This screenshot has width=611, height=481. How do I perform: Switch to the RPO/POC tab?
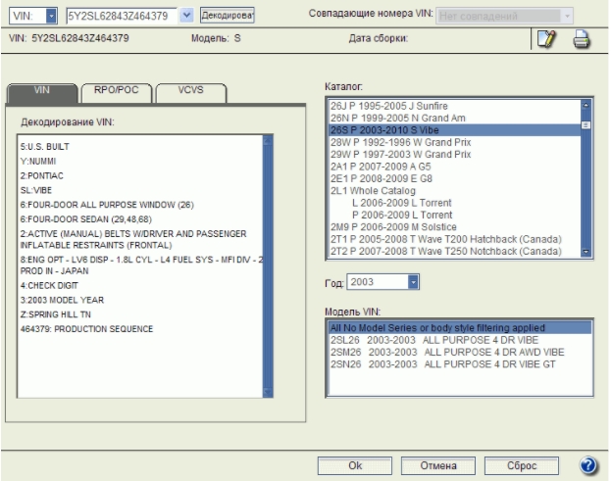(x=116, y=93)
